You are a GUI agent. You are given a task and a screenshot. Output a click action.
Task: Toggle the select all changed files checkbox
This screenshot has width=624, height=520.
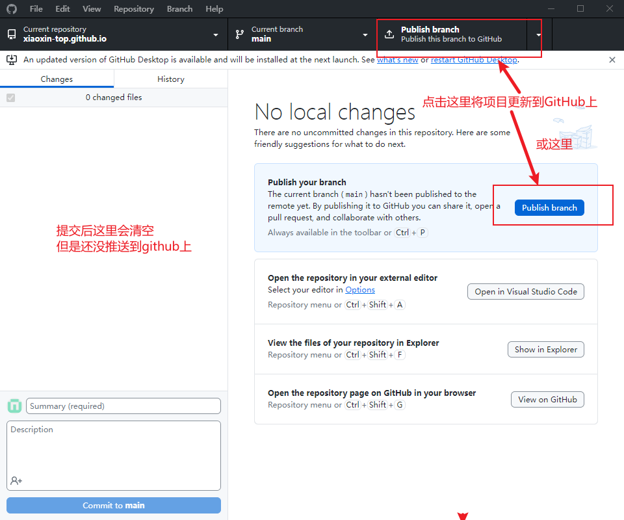tap(10, 97)
